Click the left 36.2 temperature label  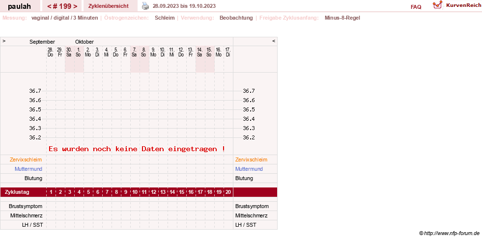point(35,137)
